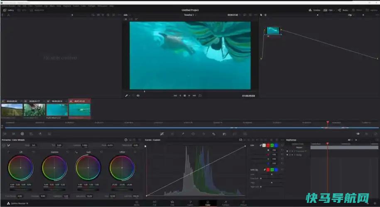Open the Color Match palette

click(x=14, y=134)
